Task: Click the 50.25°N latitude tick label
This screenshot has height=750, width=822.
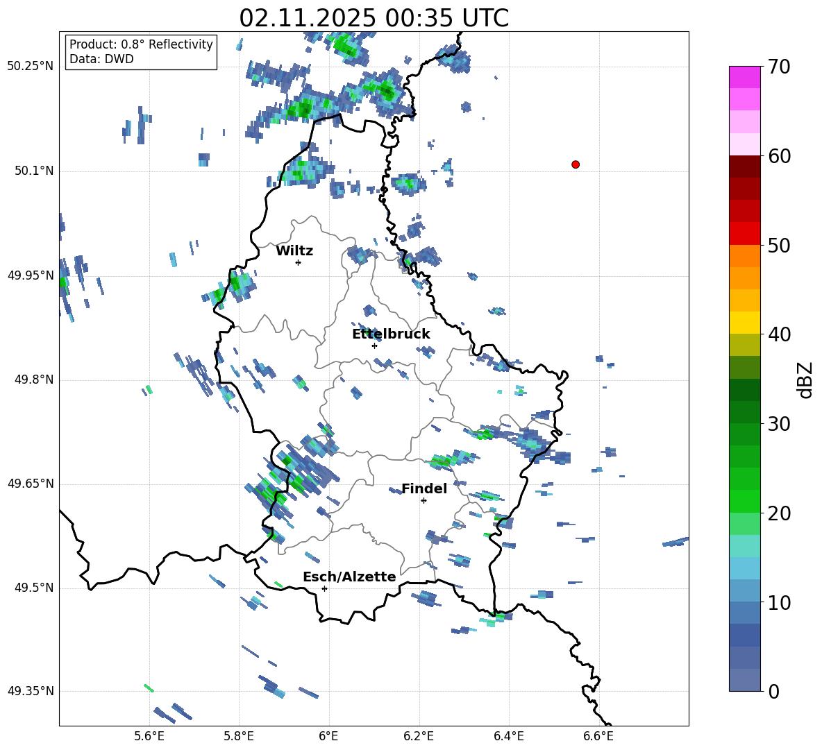Action: 31,67
